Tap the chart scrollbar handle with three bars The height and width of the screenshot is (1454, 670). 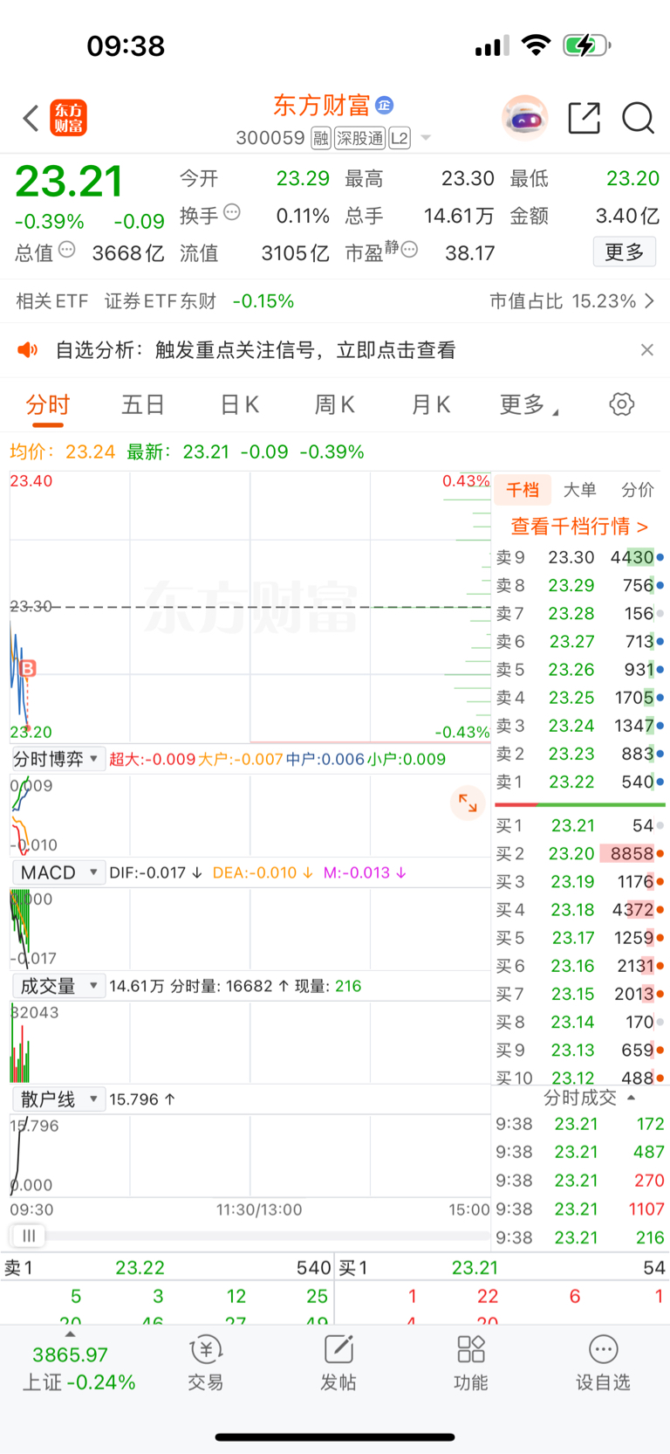[28, 1236]
